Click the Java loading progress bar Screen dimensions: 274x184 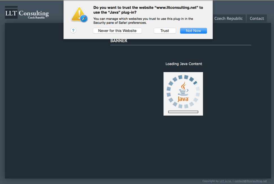click(x=183, y=112)
